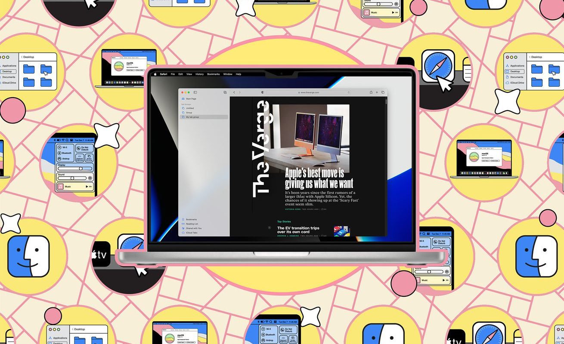Open the View menu
The image size is (564, 344).
[189, 74]
